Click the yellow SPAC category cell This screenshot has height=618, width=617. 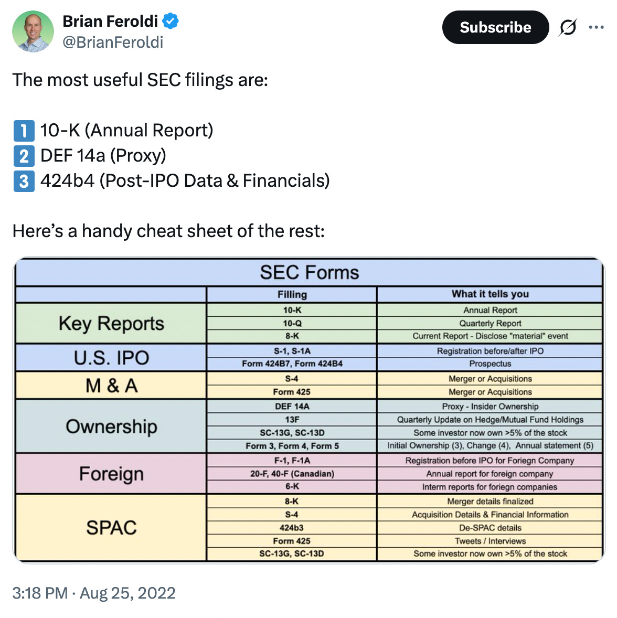point(111,527)
